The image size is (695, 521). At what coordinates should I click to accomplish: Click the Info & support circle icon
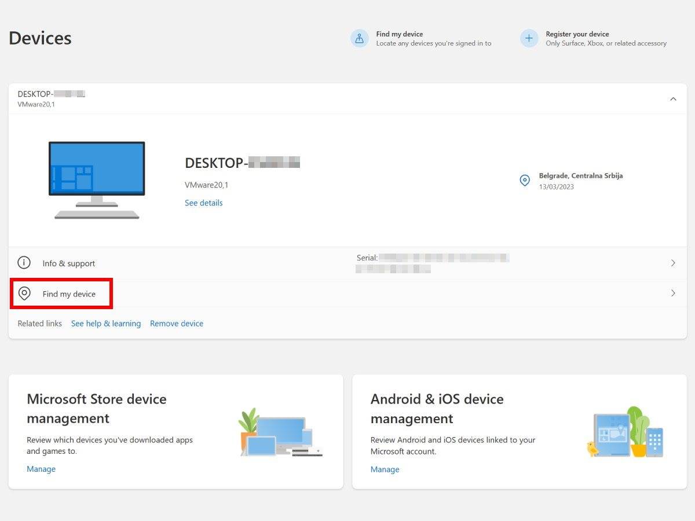(x=24, y=263)
